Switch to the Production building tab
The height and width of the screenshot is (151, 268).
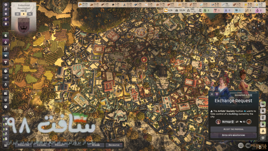click(x=23, y=145)
